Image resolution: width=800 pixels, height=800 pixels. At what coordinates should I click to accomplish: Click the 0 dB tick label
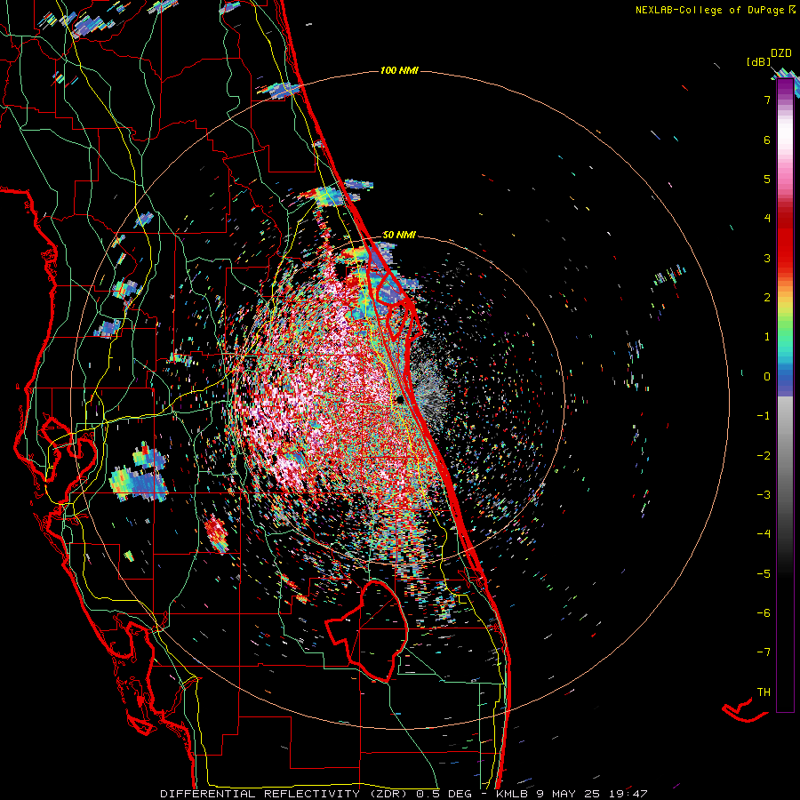(x=767, y=377)
